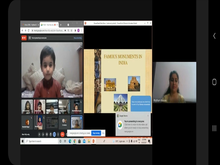Image resolution: width=220 pixels, height=165 pixels.
Task: Toggle captions in Meet control bar
Action: click(x=47, y=135)
